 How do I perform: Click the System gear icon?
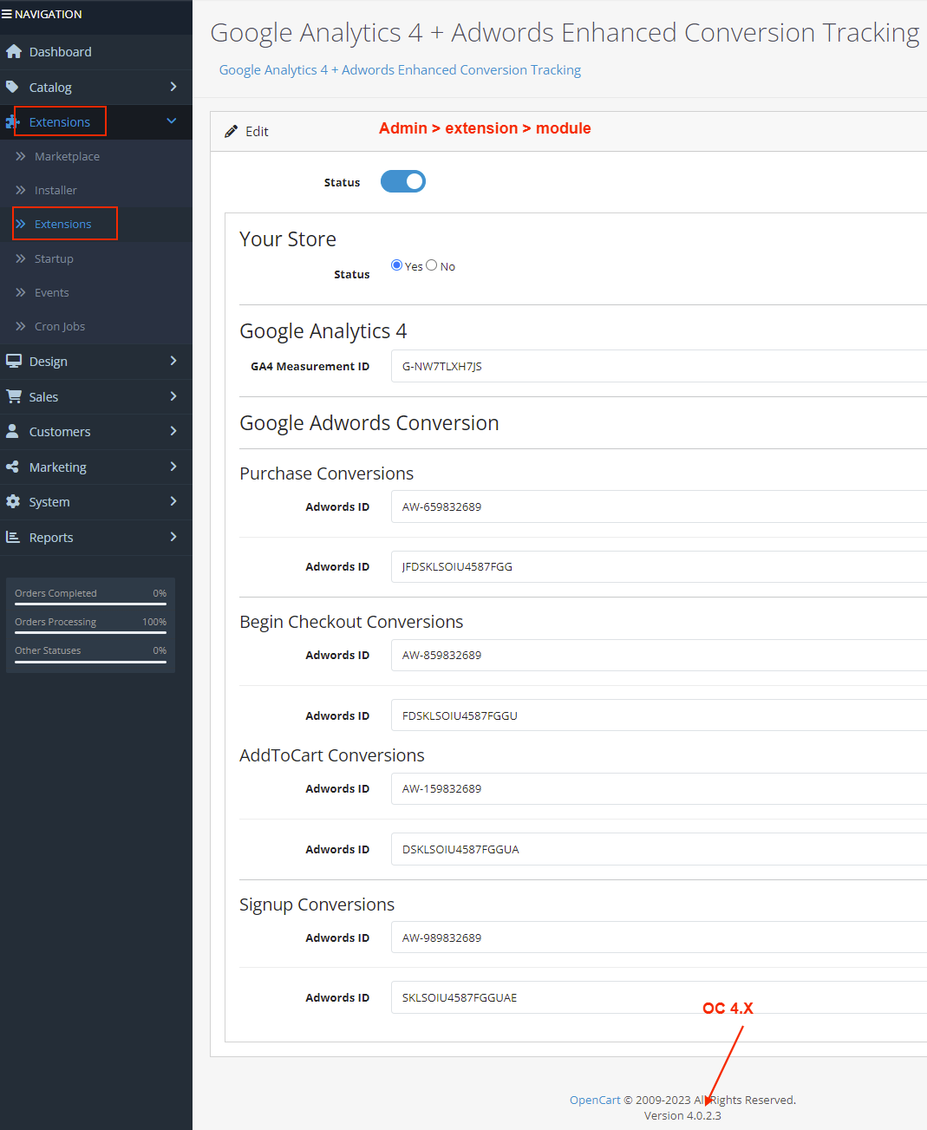point(12,501)
